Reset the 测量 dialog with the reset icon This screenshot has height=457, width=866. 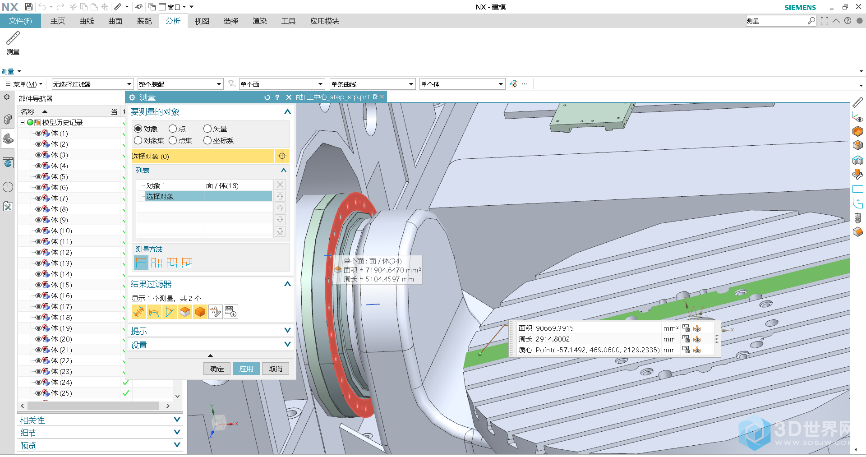click(267, 97)
